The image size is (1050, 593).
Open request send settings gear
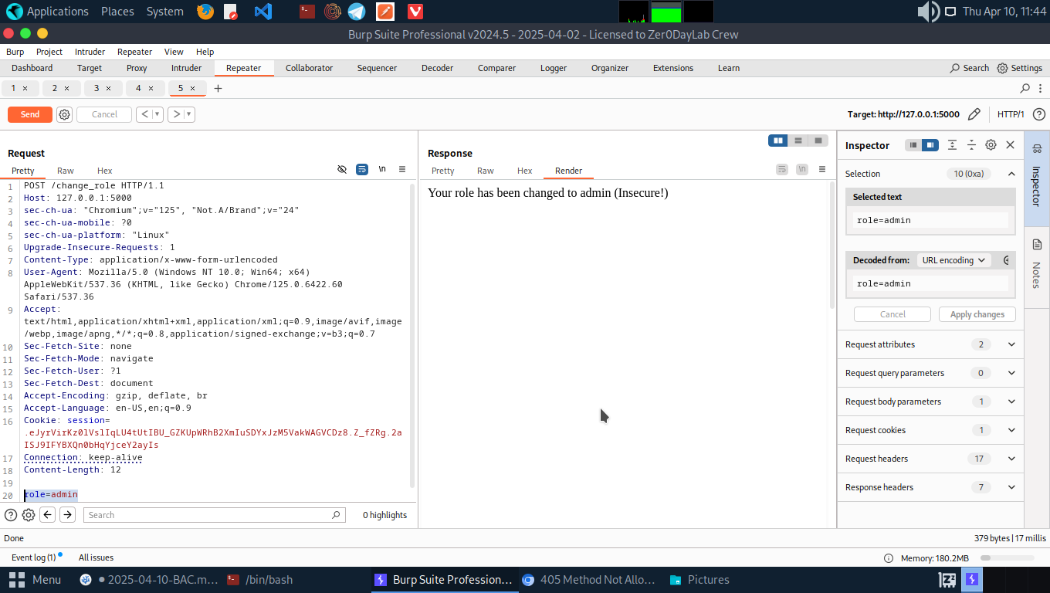tap(65, 114)
